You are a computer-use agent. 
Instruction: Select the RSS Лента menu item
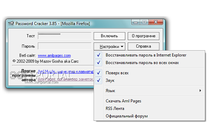(x=149, y=108)
